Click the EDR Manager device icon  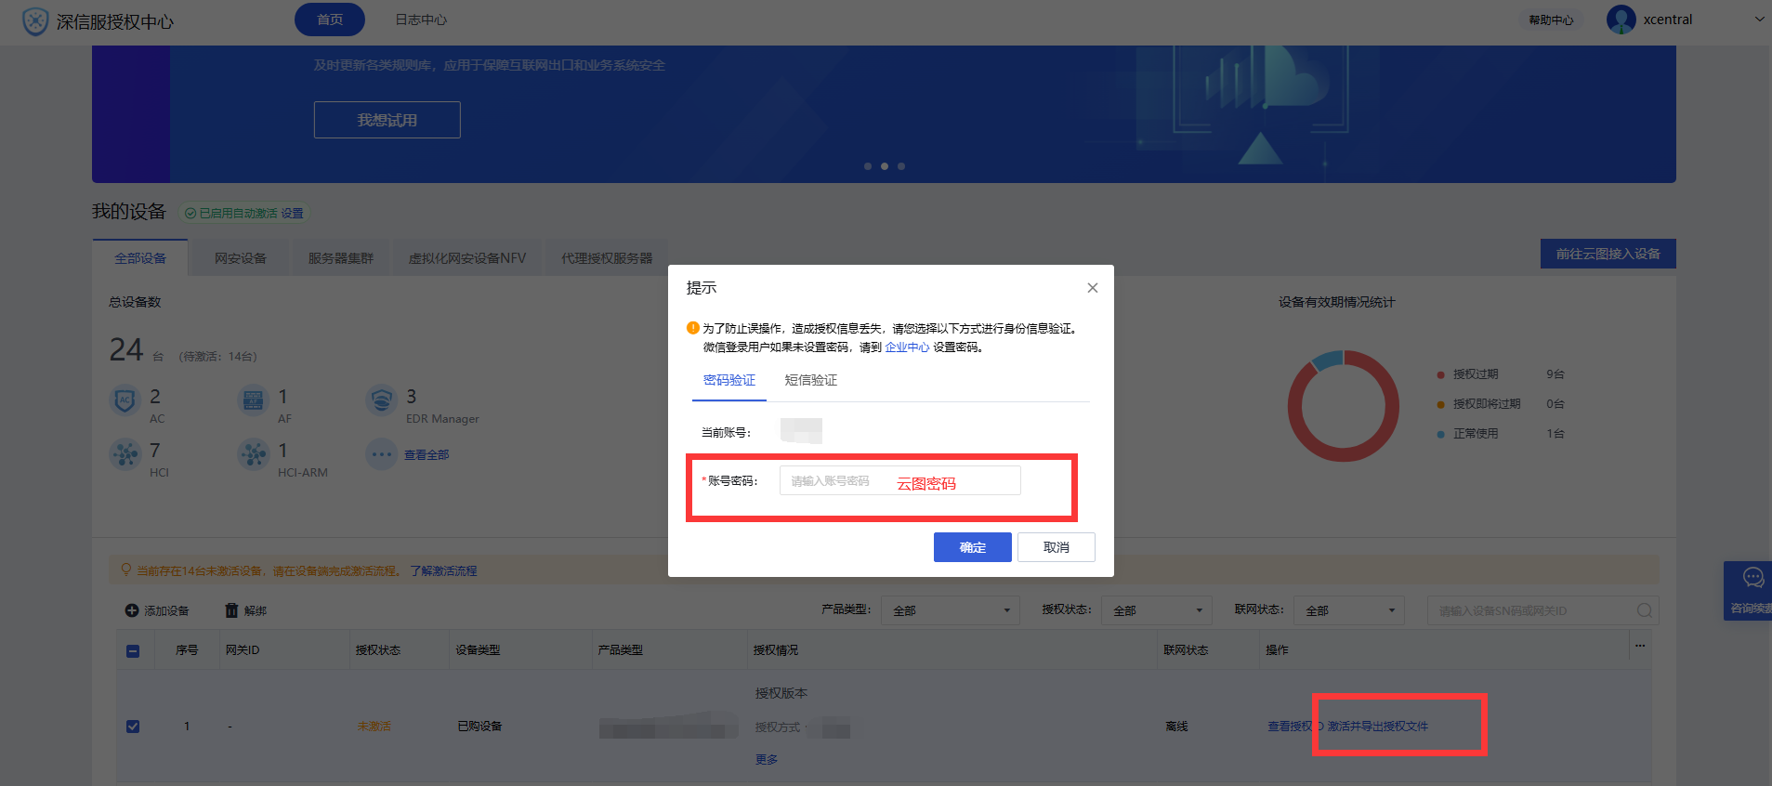pos(381,400)
